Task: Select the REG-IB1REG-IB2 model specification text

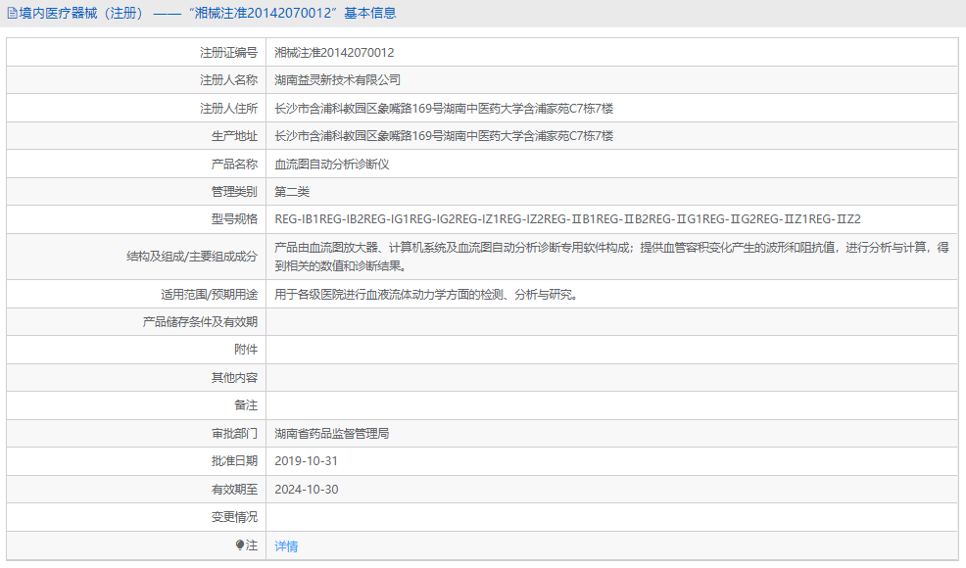Action: [567, 219]
